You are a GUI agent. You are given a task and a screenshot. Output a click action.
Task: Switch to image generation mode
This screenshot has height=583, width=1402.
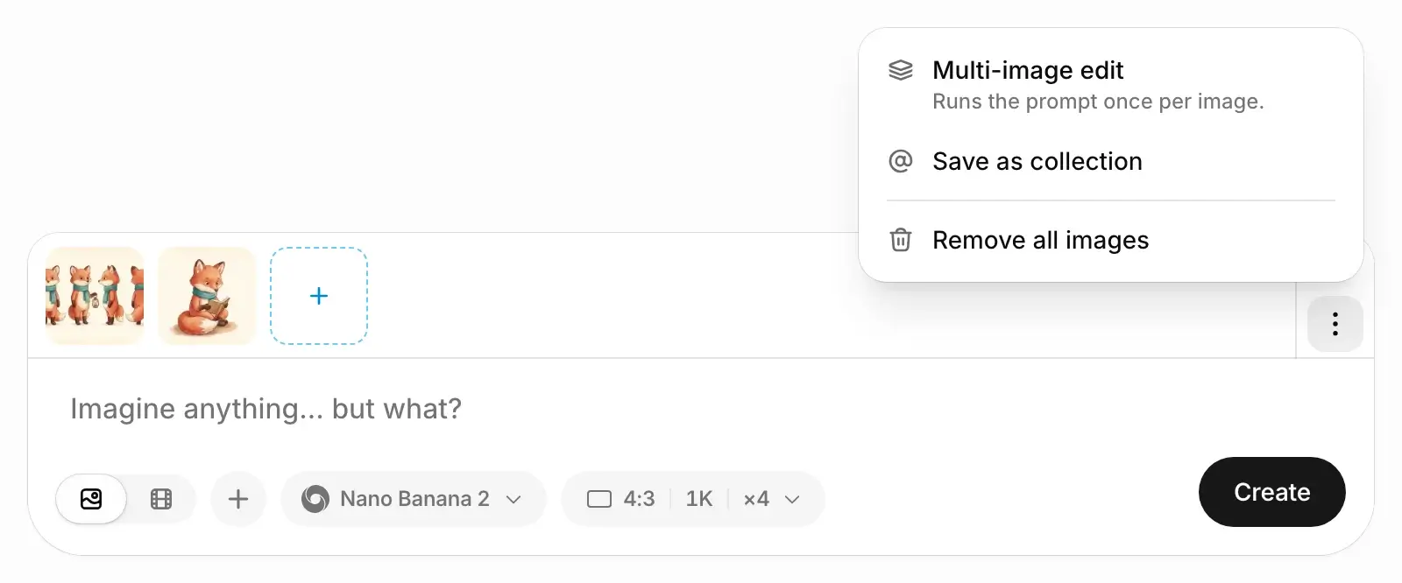pyautogui.click(x=91, y=499)
